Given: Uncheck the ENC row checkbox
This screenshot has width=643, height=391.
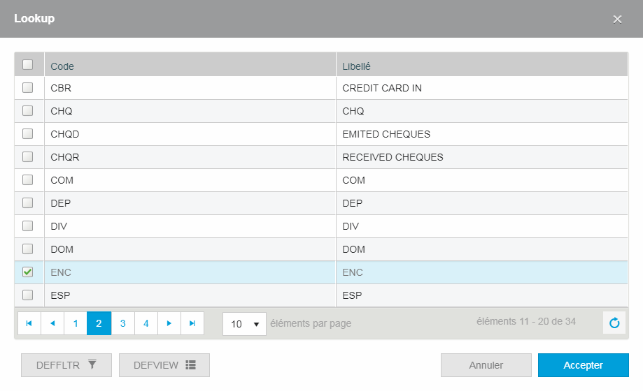Looking at the screenshot, I should (x=28, y=272).
